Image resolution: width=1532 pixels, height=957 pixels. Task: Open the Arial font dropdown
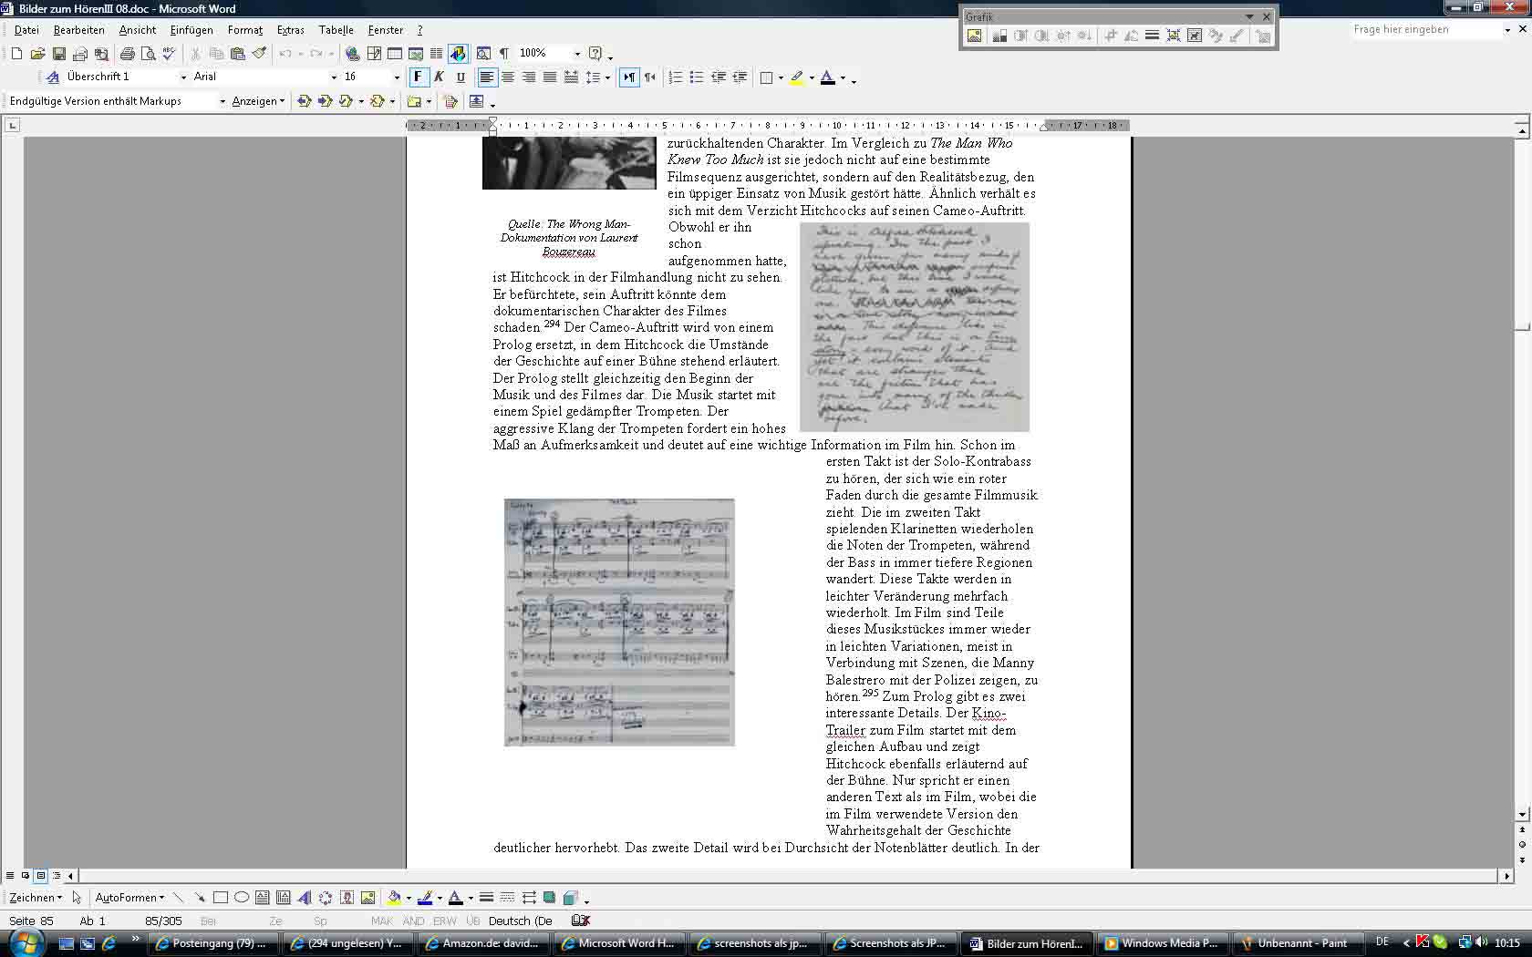[333, 77]
